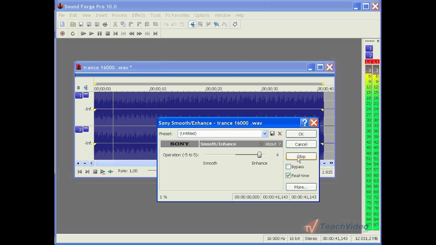This screenshot has width=436, height=245.
Task: Click the horizontal scrollbar left arrow
Action: point(91,163)
